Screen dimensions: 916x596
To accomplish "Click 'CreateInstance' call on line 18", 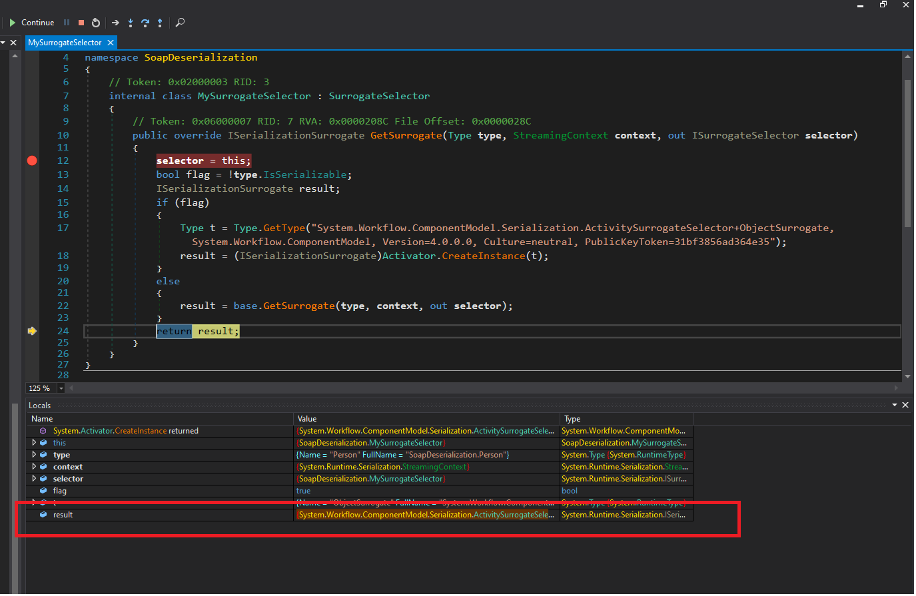I will point(483,256).
